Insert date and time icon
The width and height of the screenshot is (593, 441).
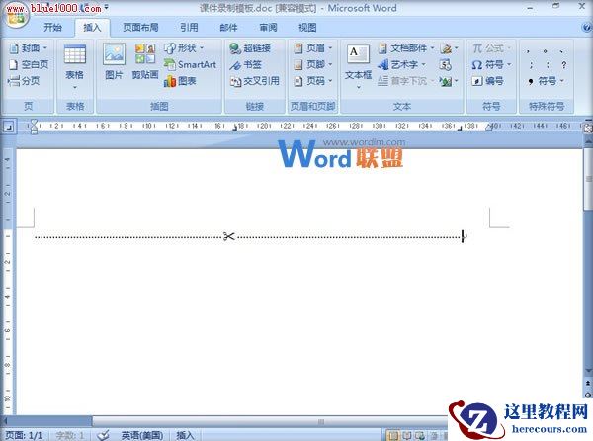point(446,65)
